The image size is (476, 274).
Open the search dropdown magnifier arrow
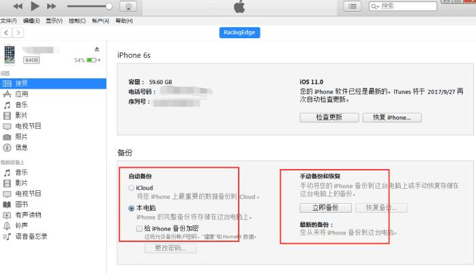376,6
